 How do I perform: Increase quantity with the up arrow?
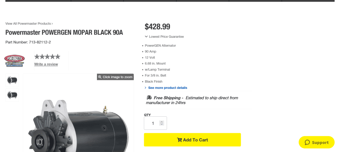click(162, 122)
